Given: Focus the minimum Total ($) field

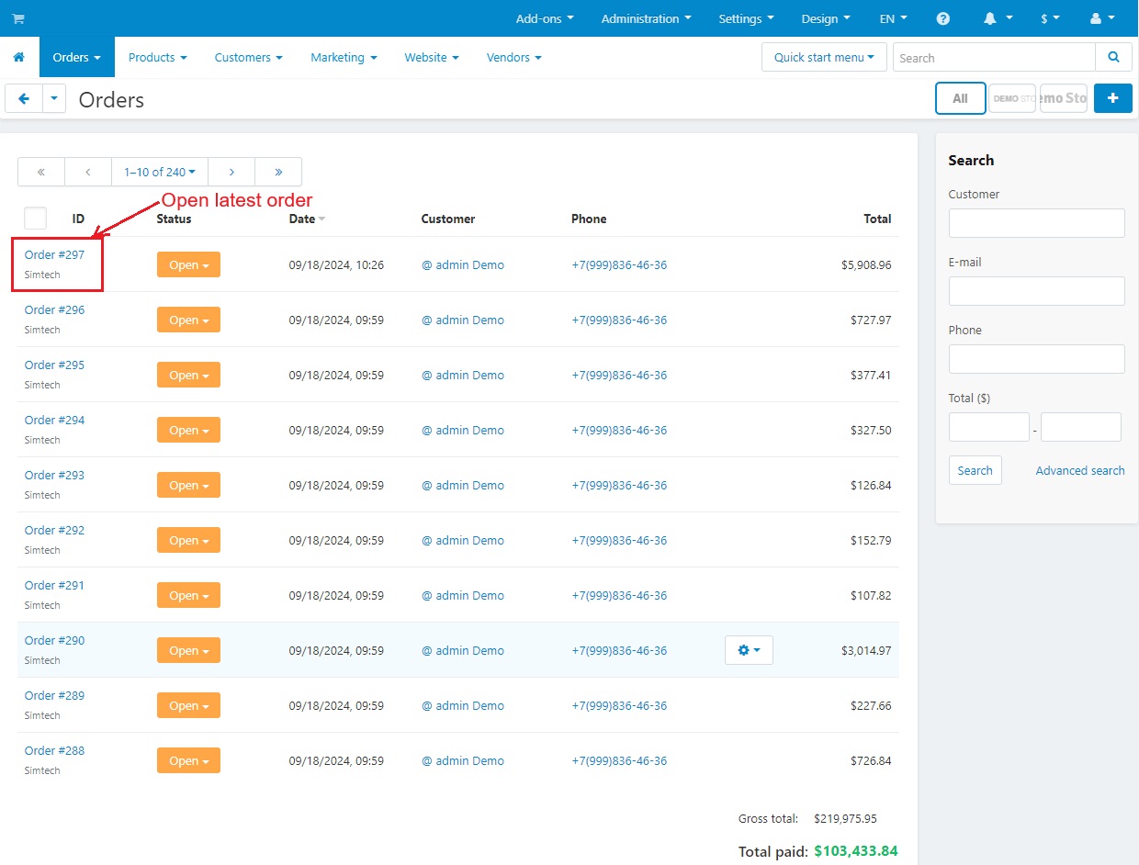Looking at the screenshot, I should 988,426.
